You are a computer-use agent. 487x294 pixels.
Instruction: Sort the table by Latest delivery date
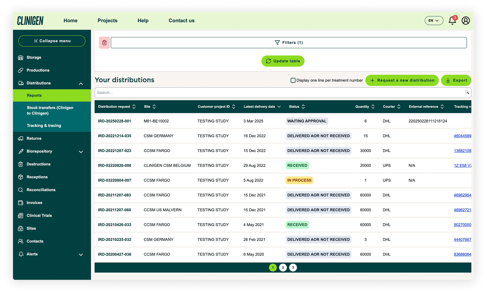(x=279, y=107)
